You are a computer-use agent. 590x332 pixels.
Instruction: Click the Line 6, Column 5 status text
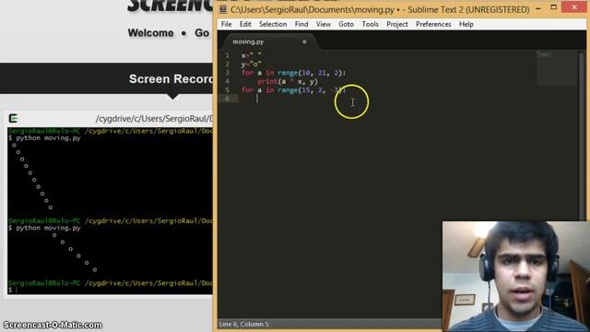(x=243, y=324)
